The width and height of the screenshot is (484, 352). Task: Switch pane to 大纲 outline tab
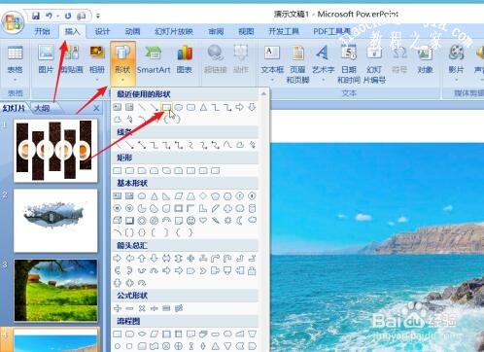tap(43, 108)
